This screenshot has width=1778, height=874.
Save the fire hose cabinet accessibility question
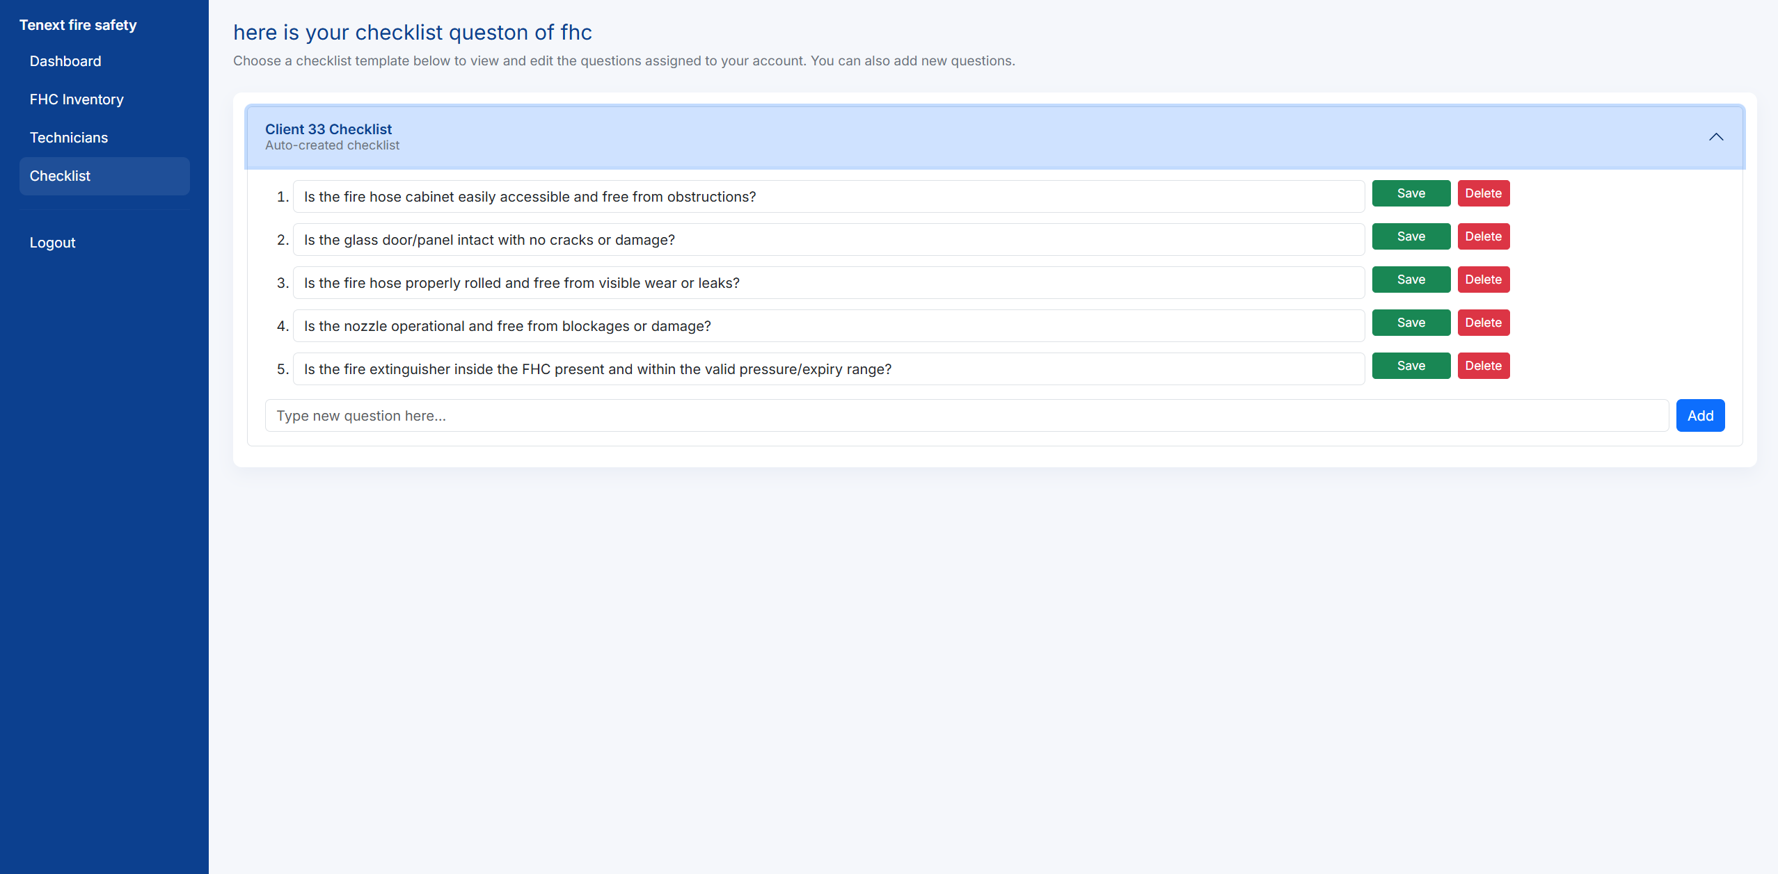pos(1411,193)
